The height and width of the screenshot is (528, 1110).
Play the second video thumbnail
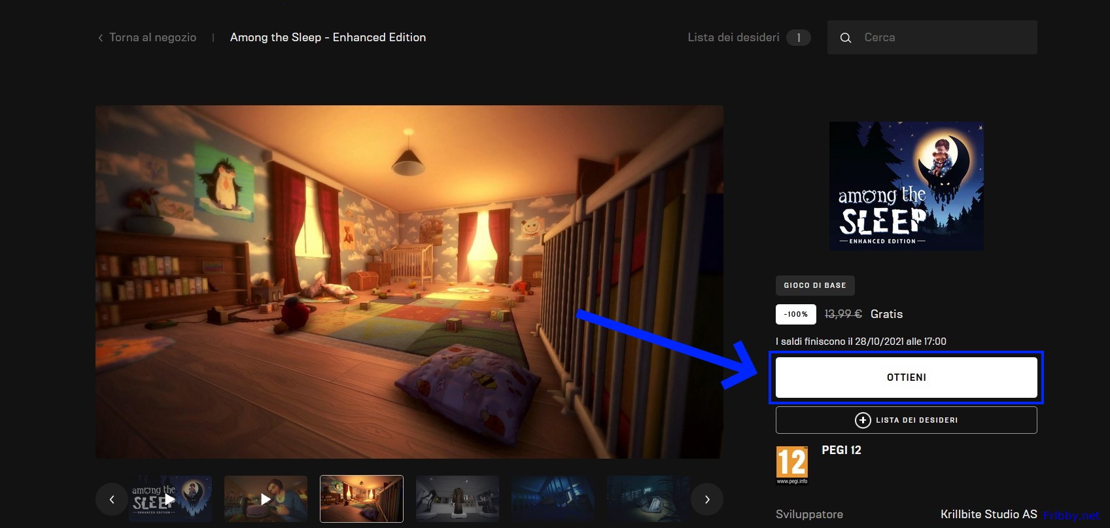tap(266, 499)
